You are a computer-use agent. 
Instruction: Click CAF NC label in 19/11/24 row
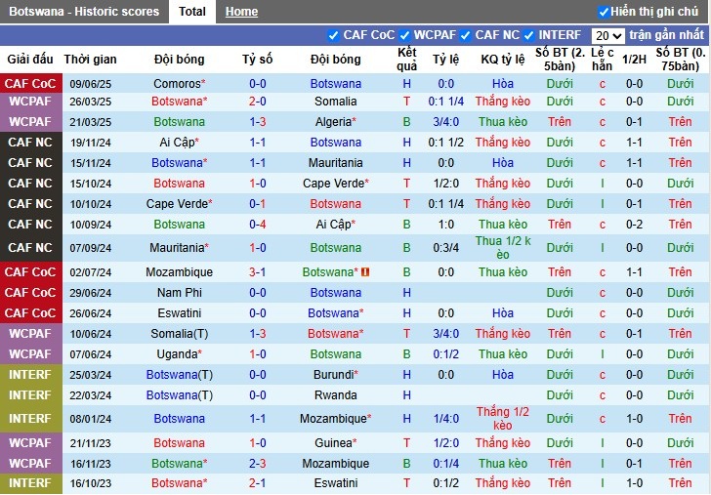(30, 143)
